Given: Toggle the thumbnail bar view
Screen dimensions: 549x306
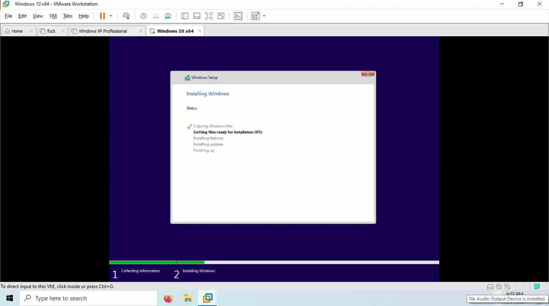Looking at the screenshot, I should click(x=197, y=16).
